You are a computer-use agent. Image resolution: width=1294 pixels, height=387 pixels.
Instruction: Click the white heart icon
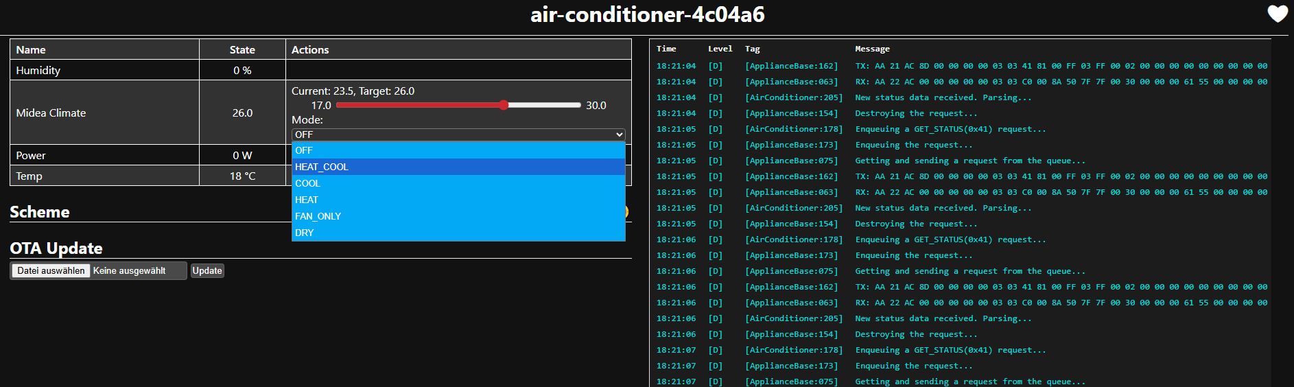click(1277, 14)
